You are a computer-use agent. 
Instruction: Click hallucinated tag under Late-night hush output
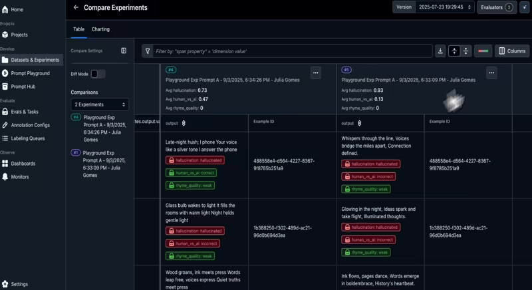[x=195, y=160]
